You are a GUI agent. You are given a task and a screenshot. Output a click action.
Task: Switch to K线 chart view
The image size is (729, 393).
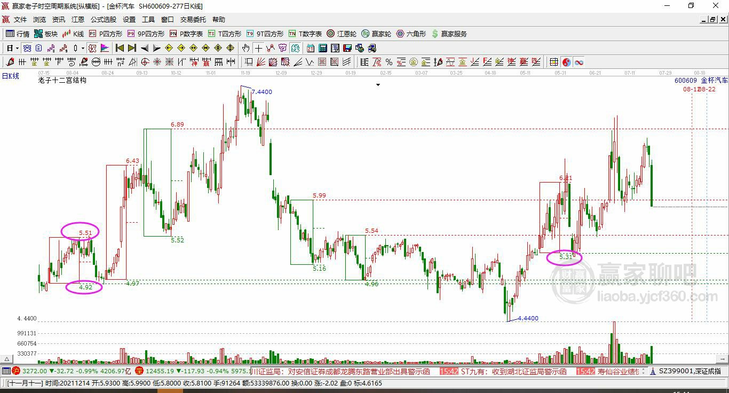pos(73,34)
